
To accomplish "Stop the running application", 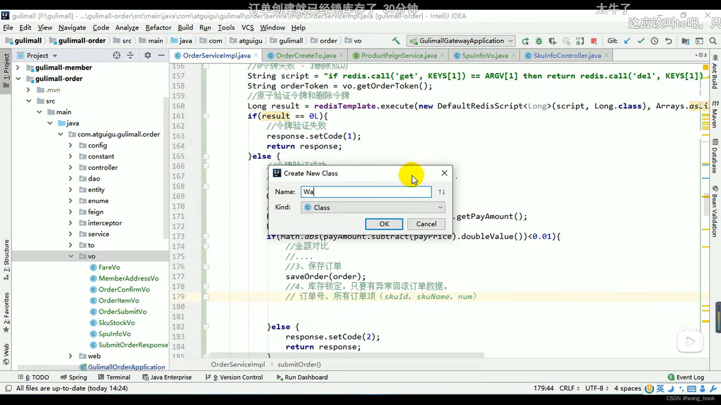I will point(594,41).
